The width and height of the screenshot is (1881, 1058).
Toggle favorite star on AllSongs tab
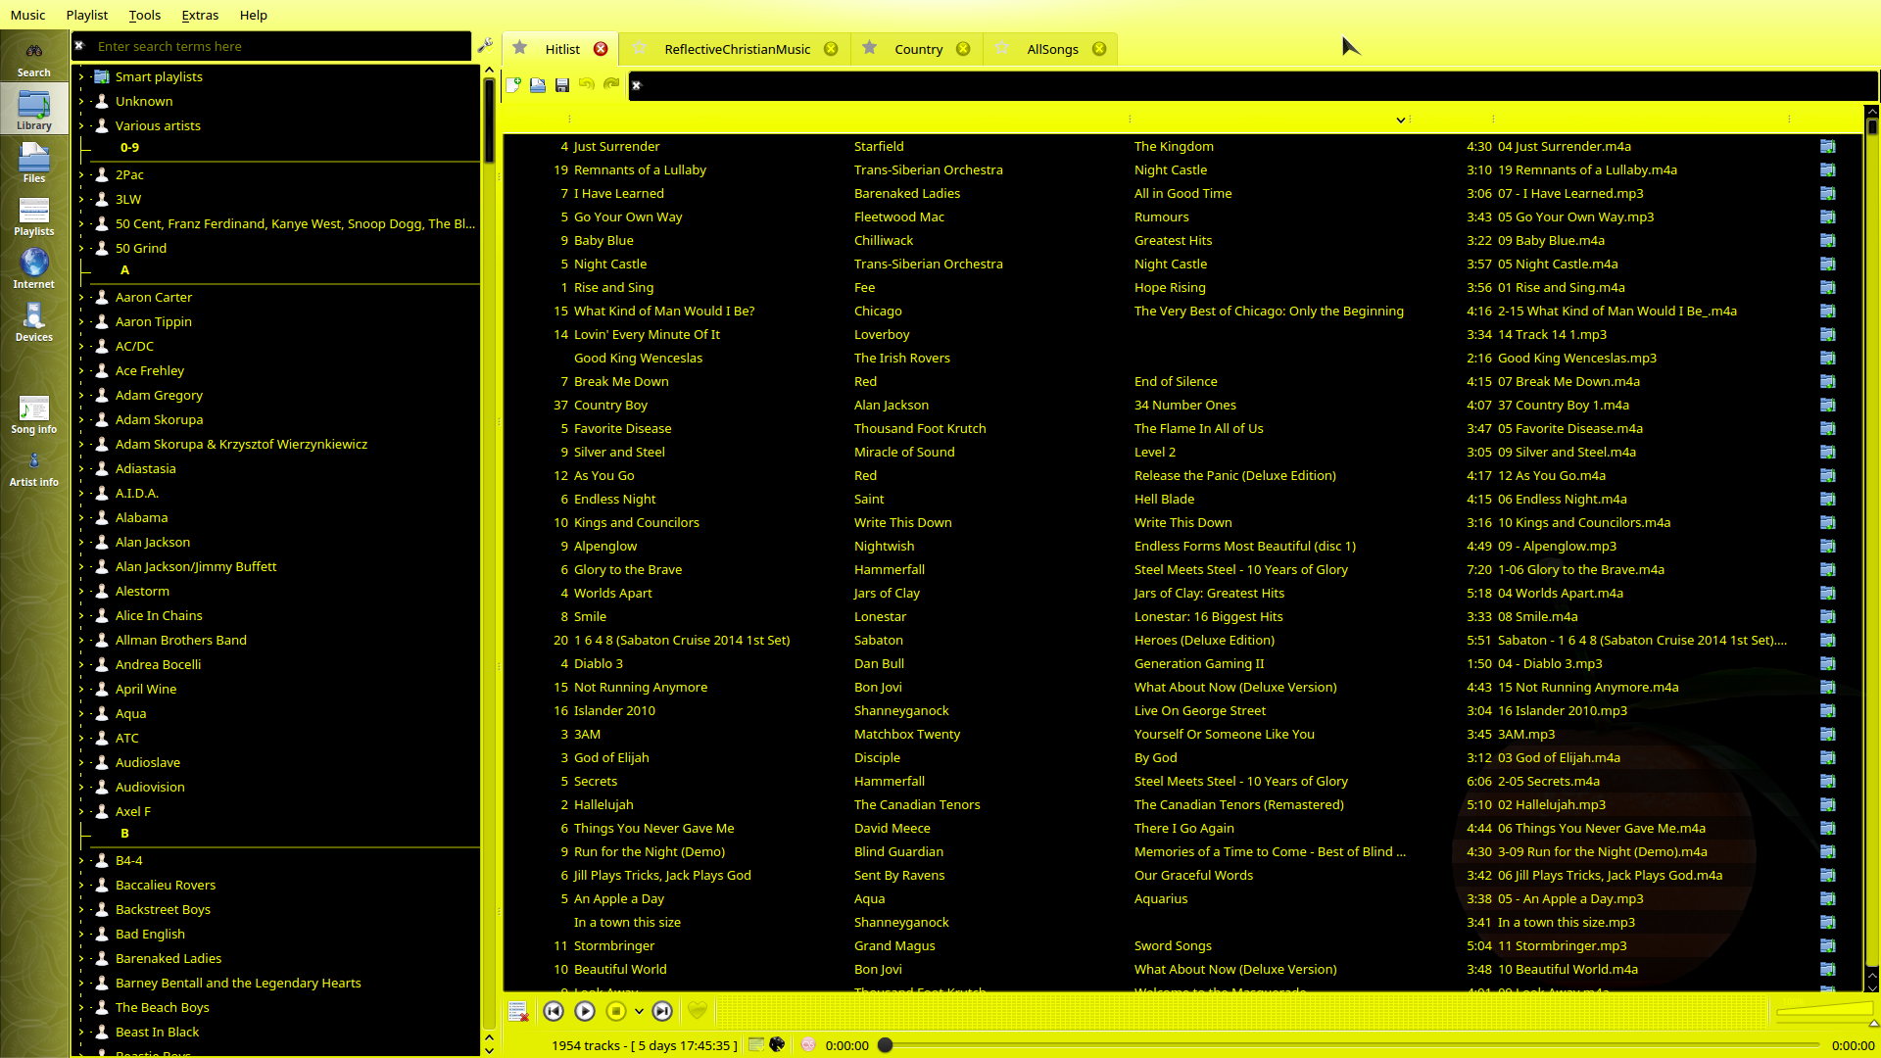1001,48
